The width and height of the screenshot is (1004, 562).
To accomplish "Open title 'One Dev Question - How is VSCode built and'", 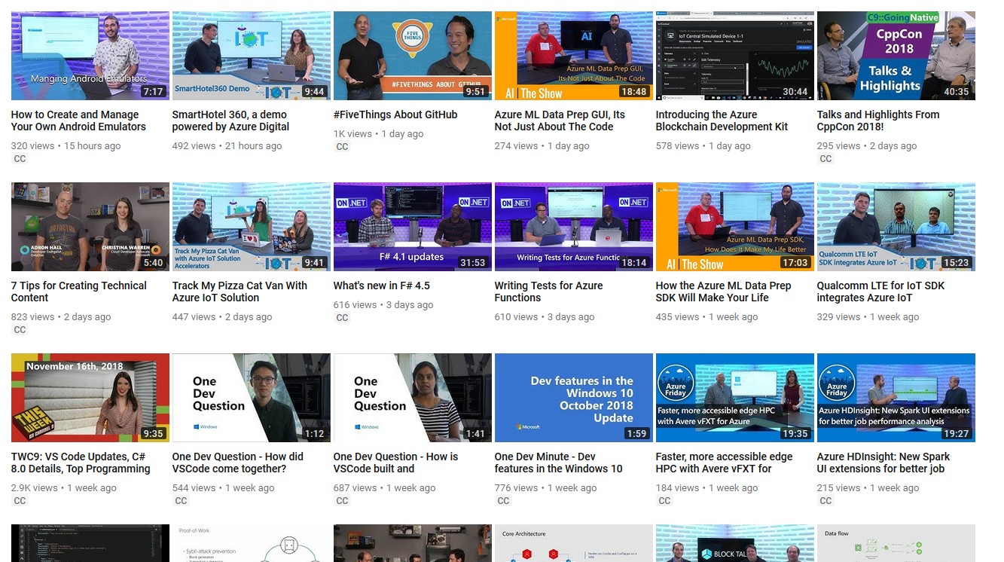I will [395, 463].
